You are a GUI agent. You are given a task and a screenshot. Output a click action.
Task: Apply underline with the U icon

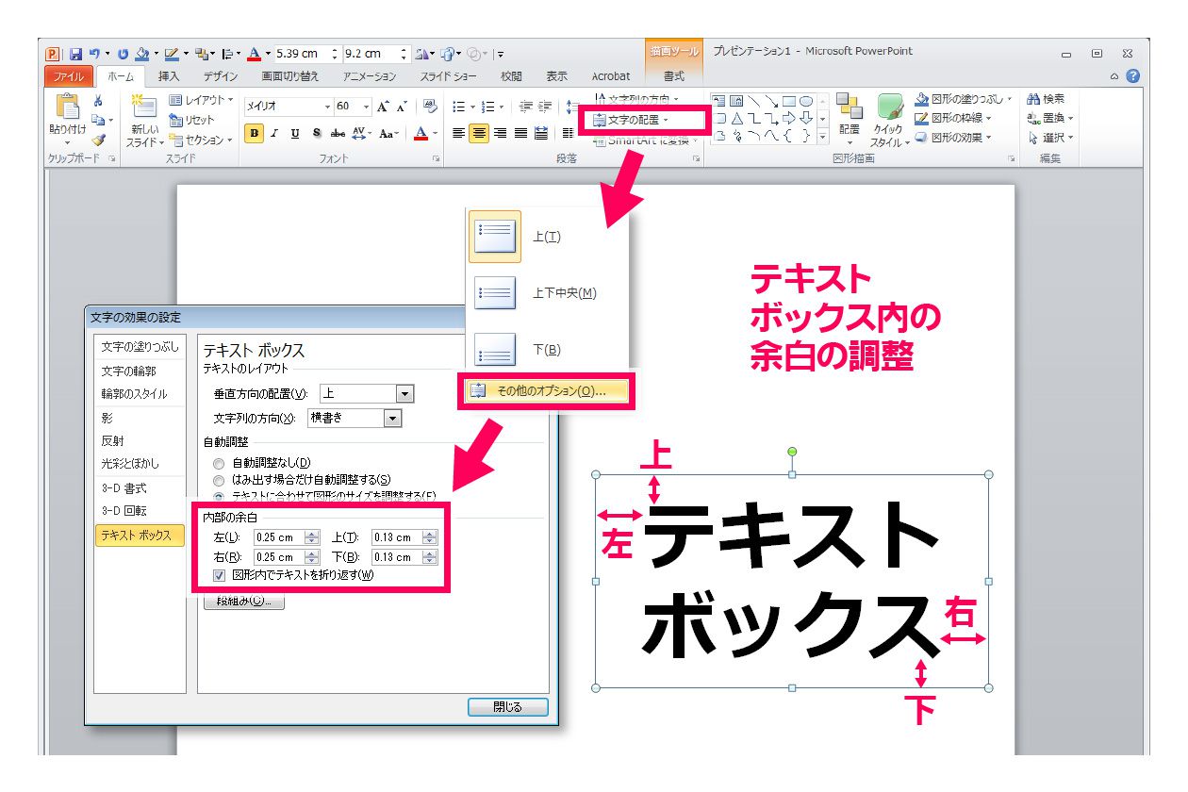[295, 134]
